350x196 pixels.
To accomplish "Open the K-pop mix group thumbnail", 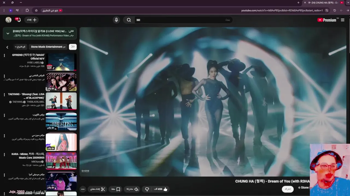I will pos(61,121).
